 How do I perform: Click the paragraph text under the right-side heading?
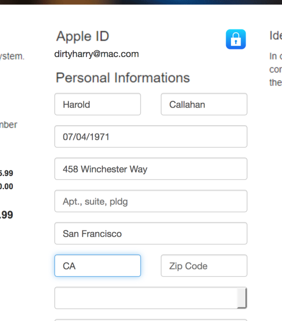275,69
